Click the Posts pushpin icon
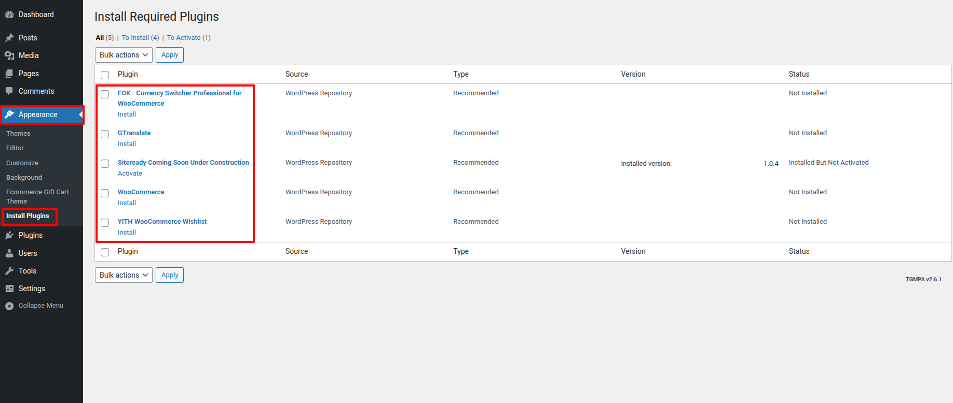 tap(9, 38)
